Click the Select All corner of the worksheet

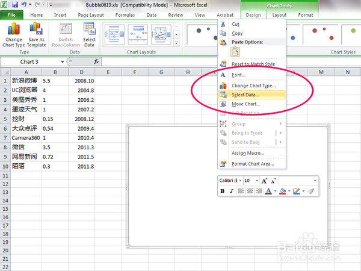pyautogui.click(x=5, y=72)
